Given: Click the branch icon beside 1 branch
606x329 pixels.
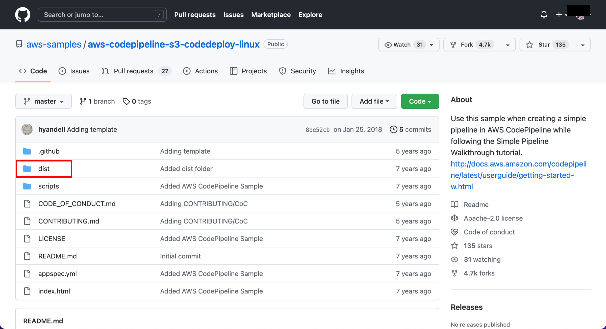Looking at the screenshot, I should (83, 101).
